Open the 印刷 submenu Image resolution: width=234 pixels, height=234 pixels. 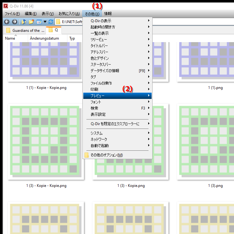(117, 90)
